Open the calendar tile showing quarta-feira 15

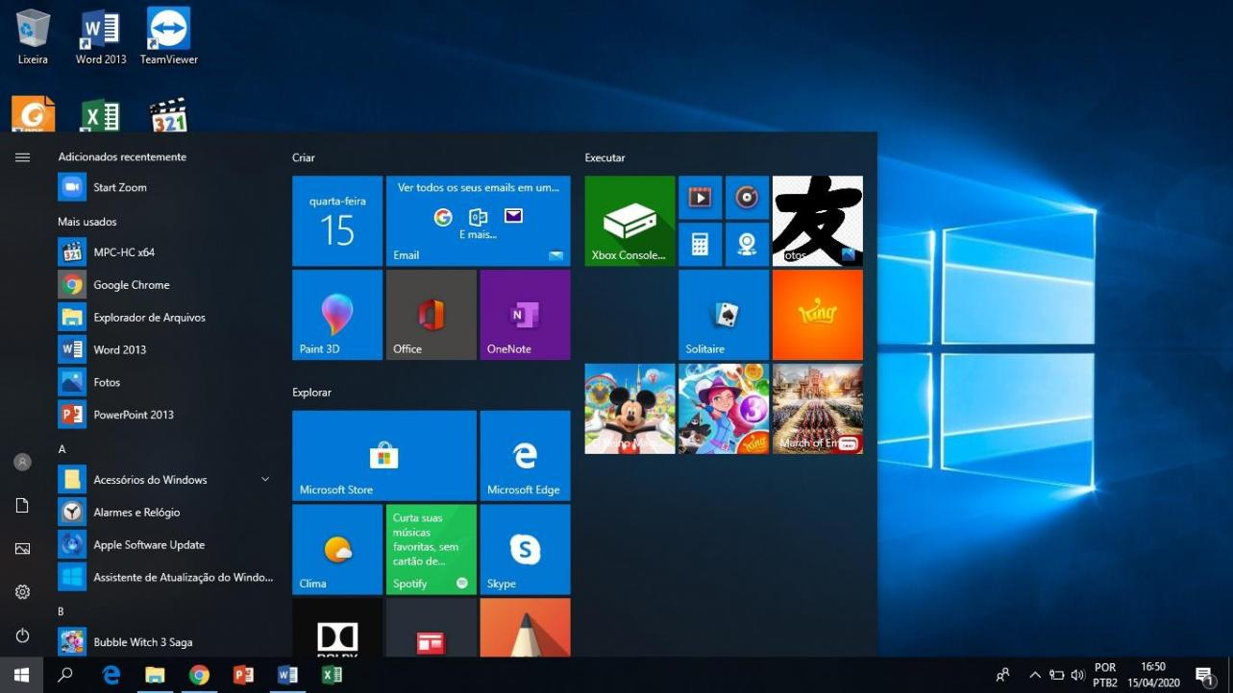click(337, 221)
